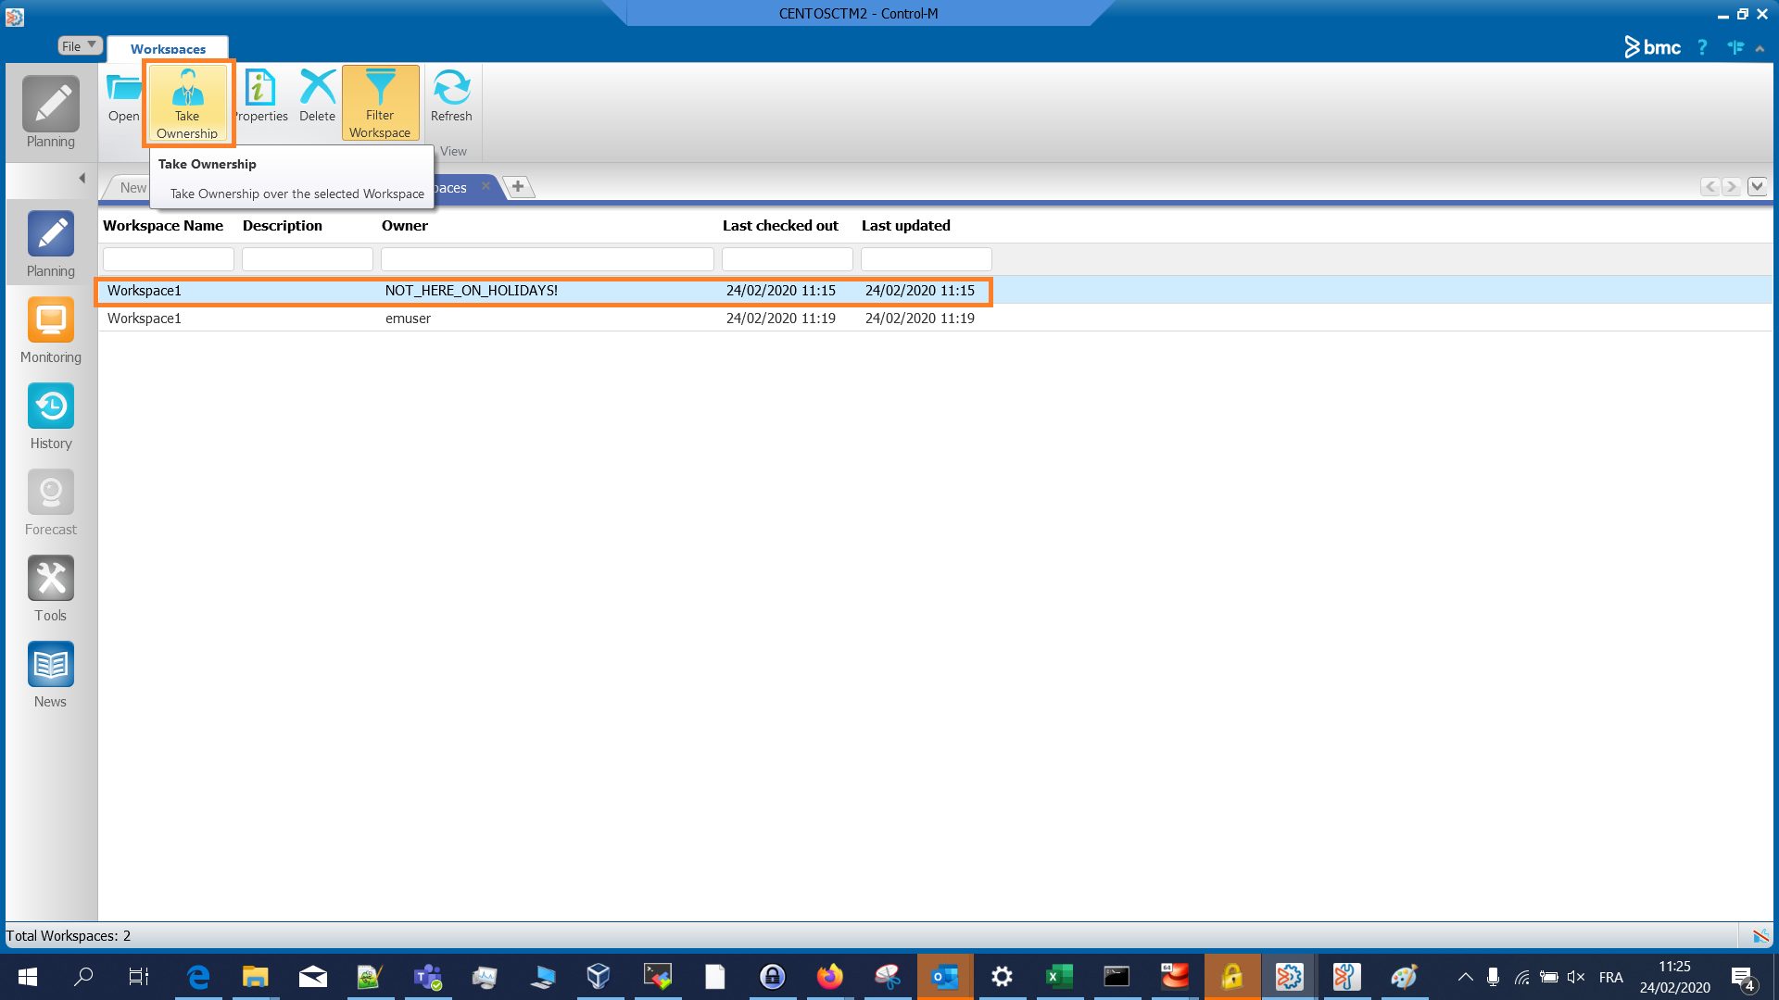Open Outlook from taskbar
This screenshot has width=1779, height=1000.
coord(945,977)
